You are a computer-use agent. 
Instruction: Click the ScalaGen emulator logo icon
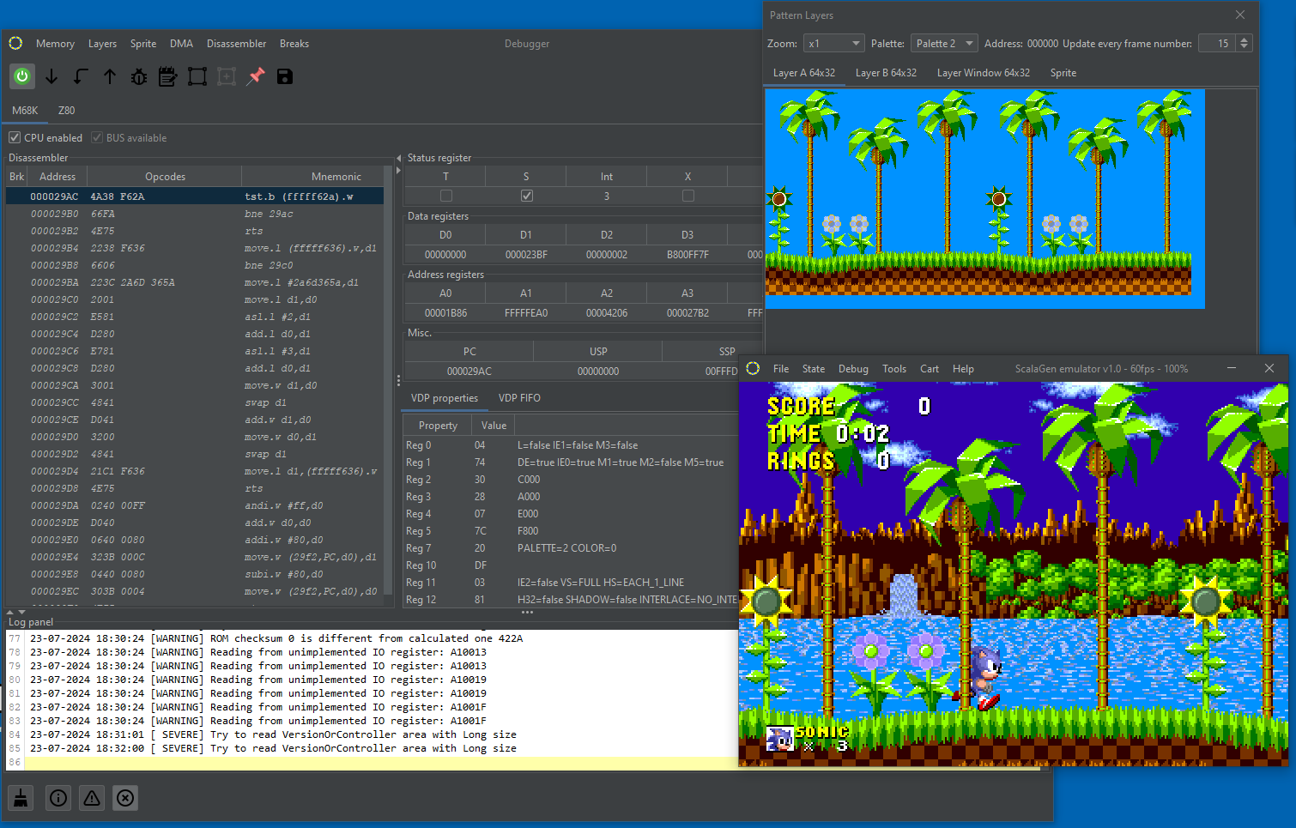(x=753, y=368)
